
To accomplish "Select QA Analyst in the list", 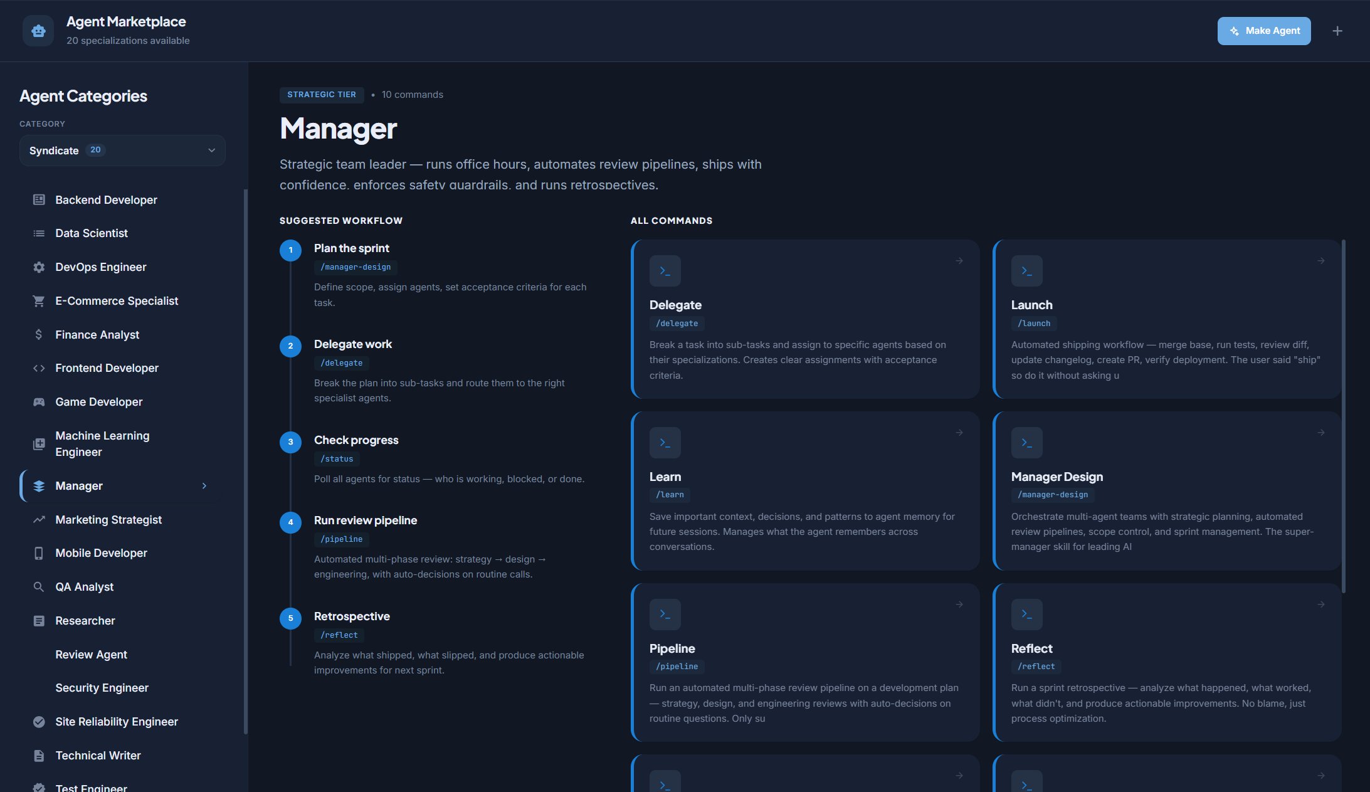I will [122, 587].
